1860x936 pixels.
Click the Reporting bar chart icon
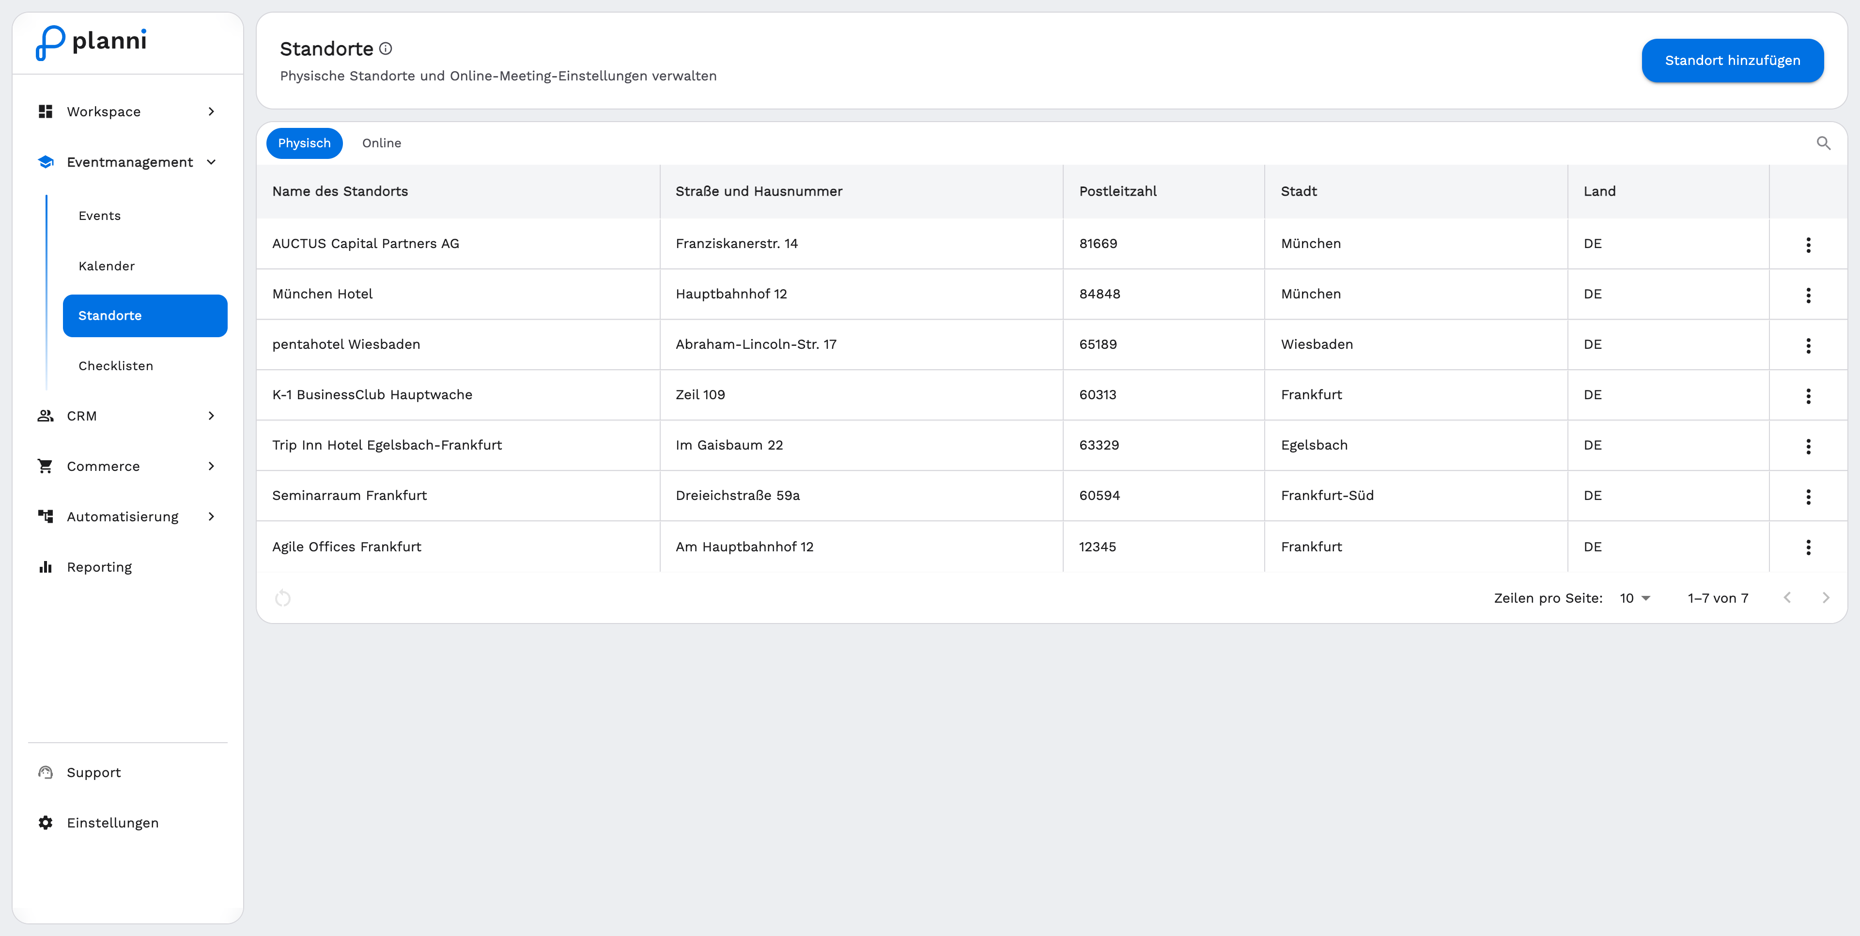tap(46, 567)
